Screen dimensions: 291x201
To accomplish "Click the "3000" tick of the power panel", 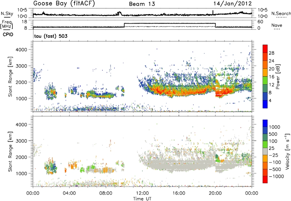I will pos(22,66).
